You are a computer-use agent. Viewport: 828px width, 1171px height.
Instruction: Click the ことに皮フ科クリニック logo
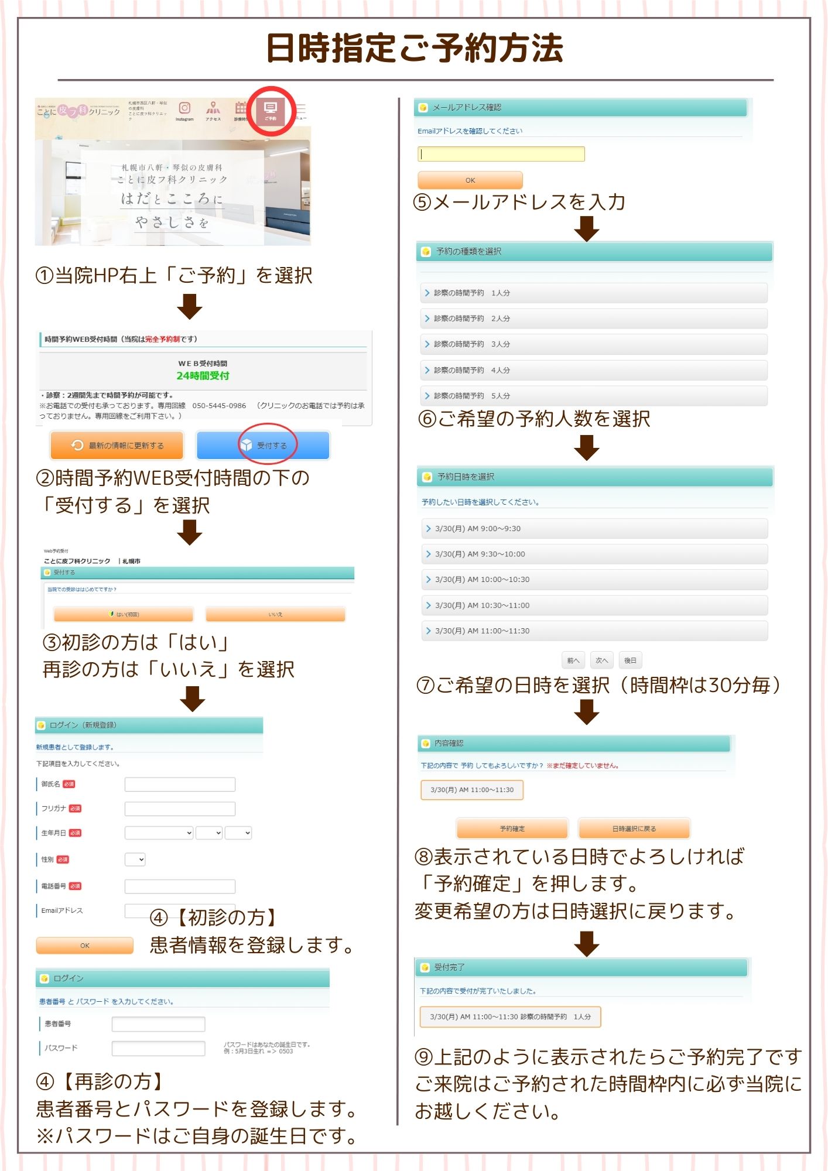[78, 111]
